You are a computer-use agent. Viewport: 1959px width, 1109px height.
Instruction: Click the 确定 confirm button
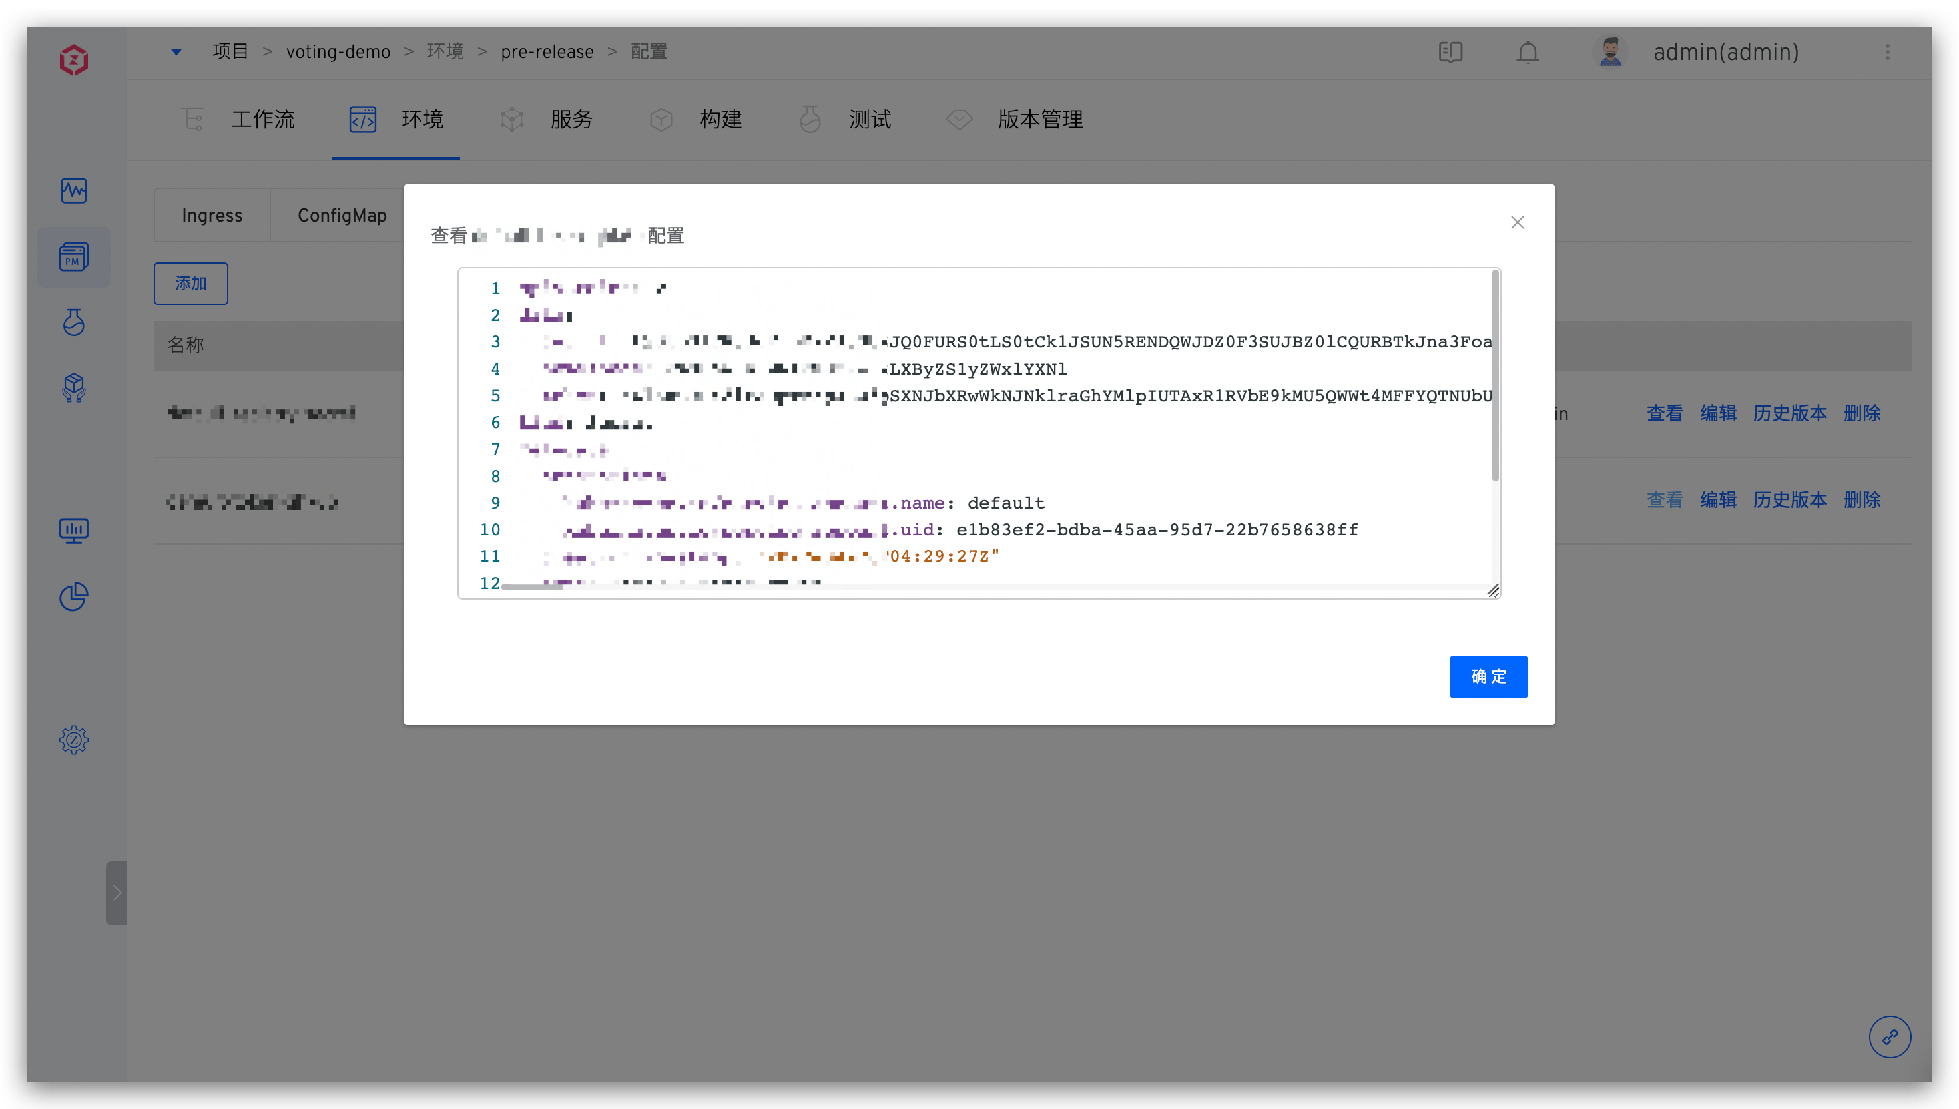tap(1488, 676)
